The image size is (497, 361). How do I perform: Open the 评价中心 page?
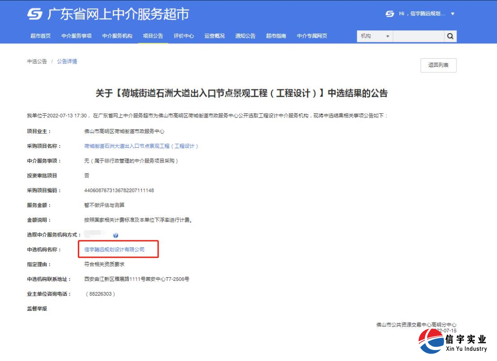point(184,36)
